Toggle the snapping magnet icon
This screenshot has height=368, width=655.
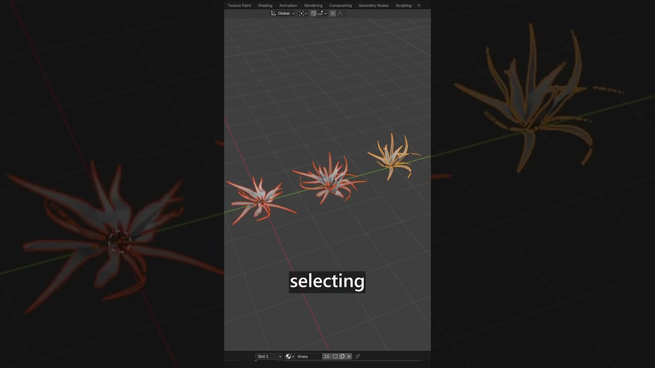313,13
